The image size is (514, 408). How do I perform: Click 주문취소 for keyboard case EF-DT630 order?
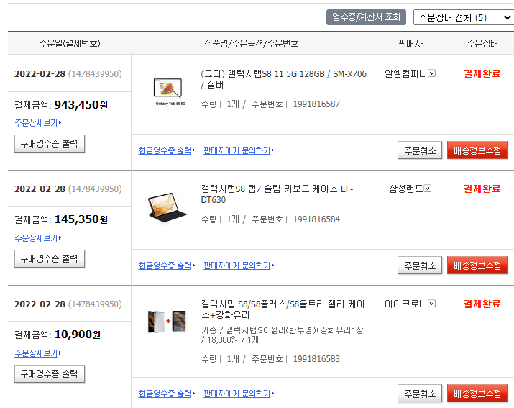click(x=420, y=266)
